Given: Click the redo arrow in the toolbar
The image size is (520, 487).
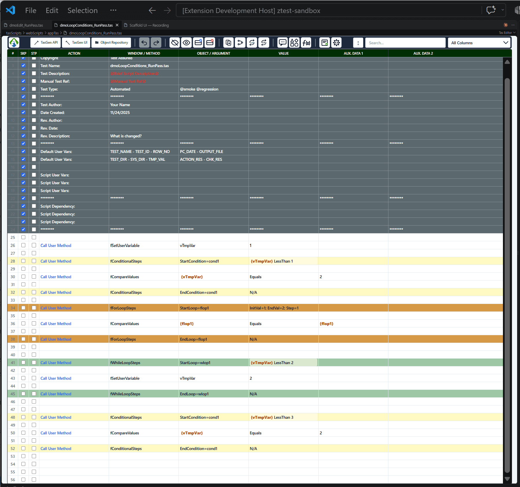Looking at the screenshot, I should 156,43.
